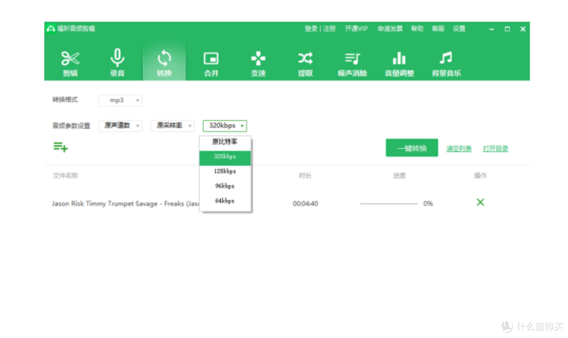Click the 一键转换 convert button

click(x=412, y=148)
